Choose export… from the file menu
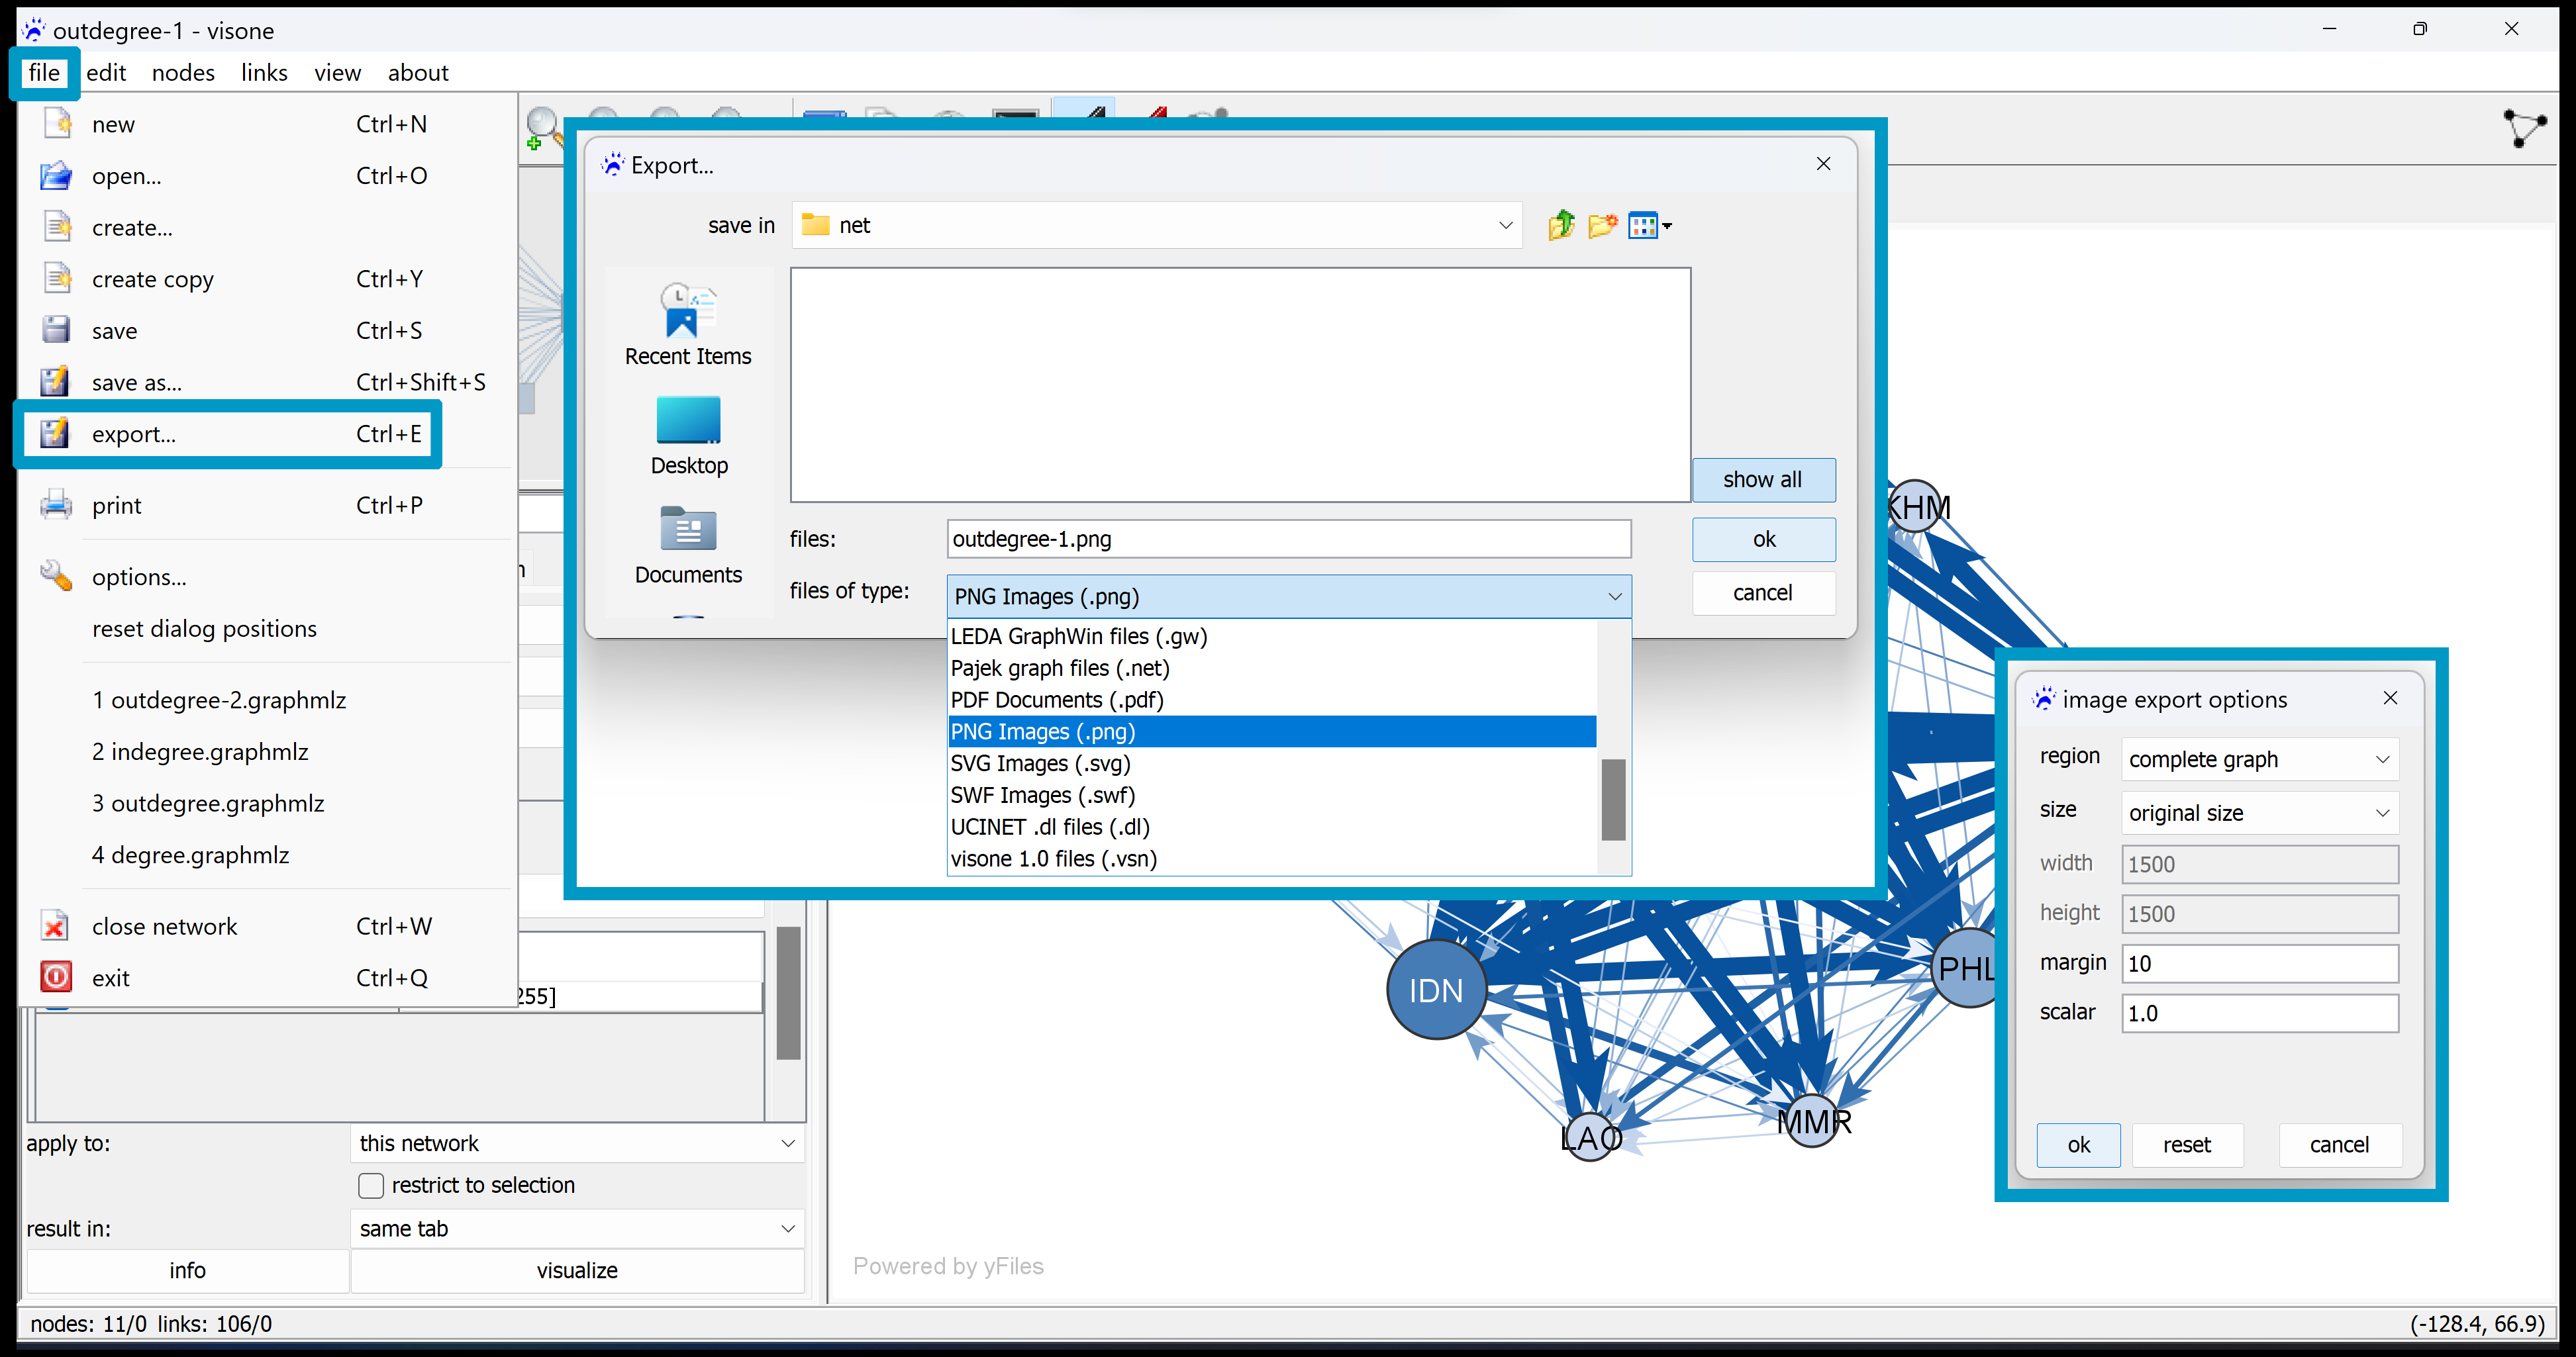2576x1357 pixels. point(228,434)
